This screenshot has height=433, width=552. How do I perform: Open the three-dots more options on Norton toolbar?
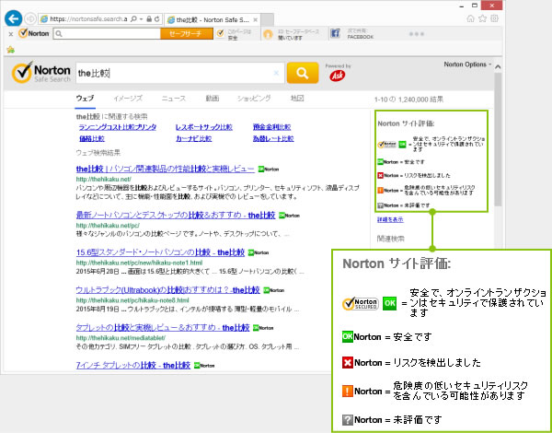417,34
